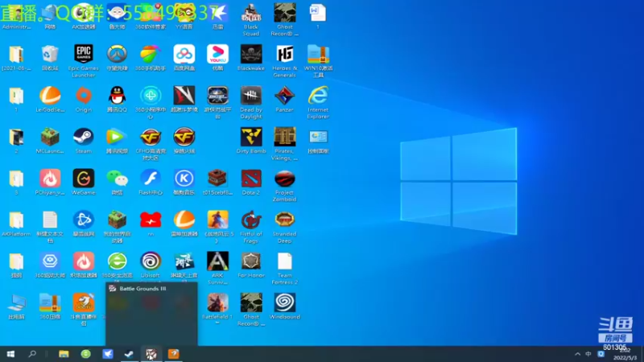
Task: Open File Explorer from the taskbar
Action: click(64, 354)
